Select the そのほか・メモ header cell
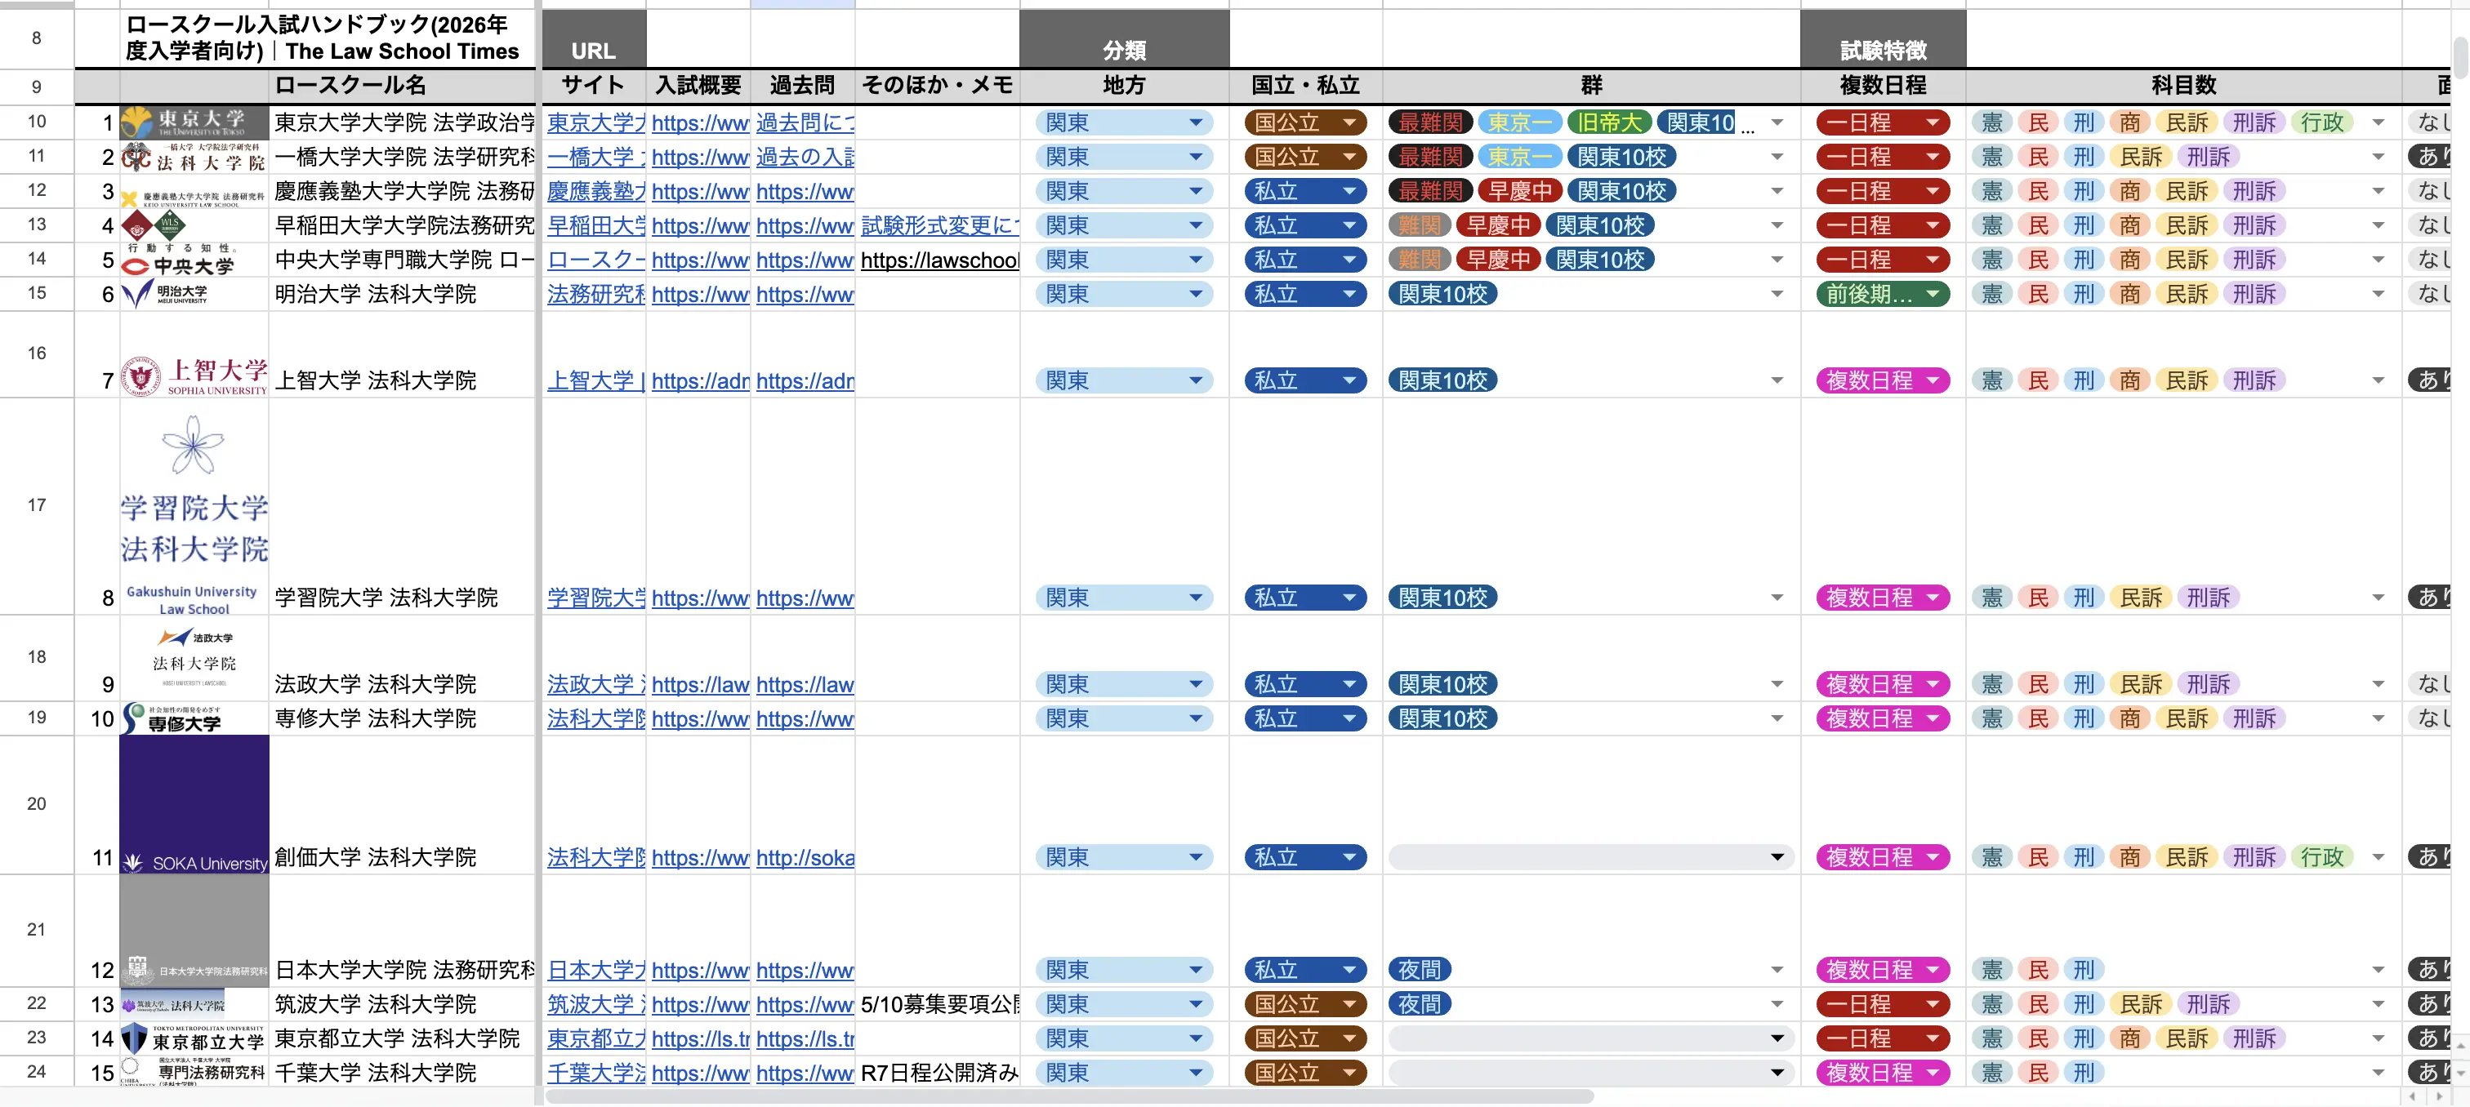The image size is (2470, 1107). (x=937, y=85)
